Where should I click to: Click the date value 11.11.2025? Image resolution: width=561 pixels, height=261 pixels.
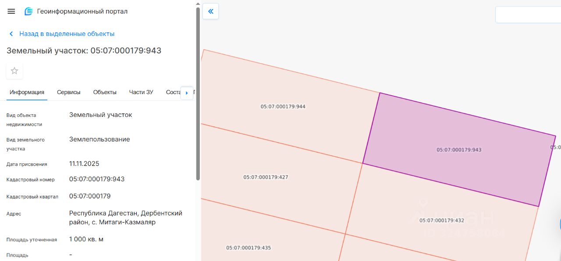84,164
